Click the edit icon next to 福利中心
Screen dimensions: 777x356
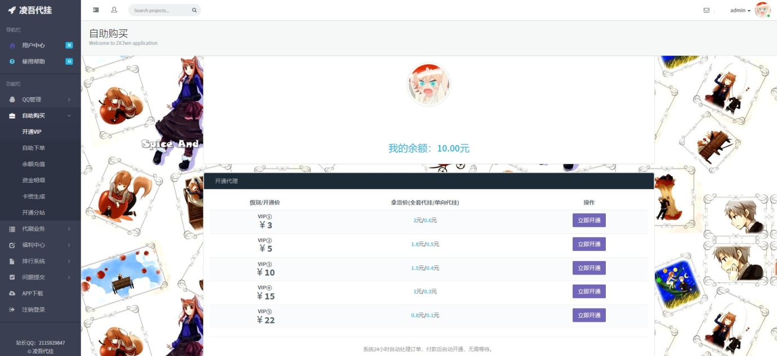pyautogui.click(x=12, y=245)
